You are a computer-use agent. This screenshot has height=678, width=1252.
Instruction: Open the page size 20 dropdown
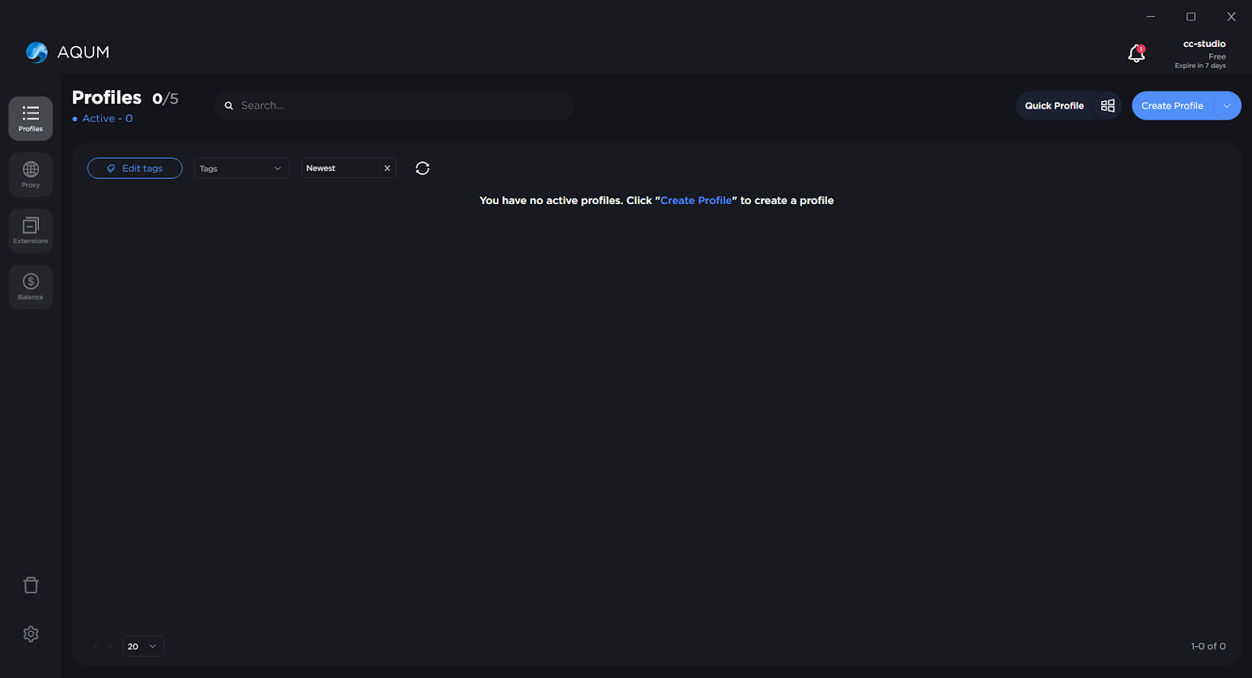point(143,646)
